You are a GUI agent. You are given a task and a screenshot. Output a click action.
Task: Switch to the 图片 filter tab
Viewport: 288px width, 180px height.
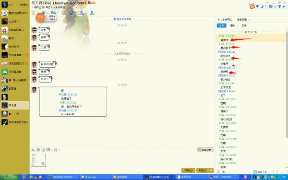[232, 25]
